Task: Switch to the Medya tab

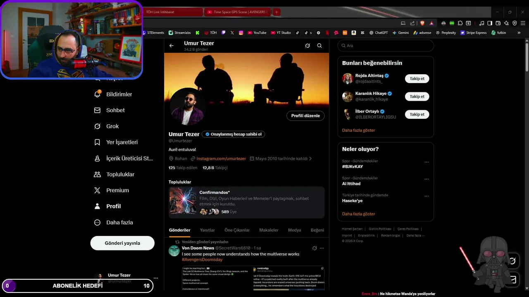Action: 295,230
